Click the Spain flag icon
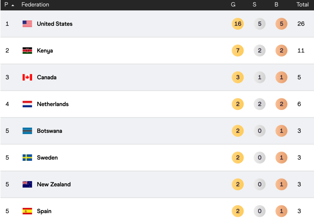 (27, 211)
